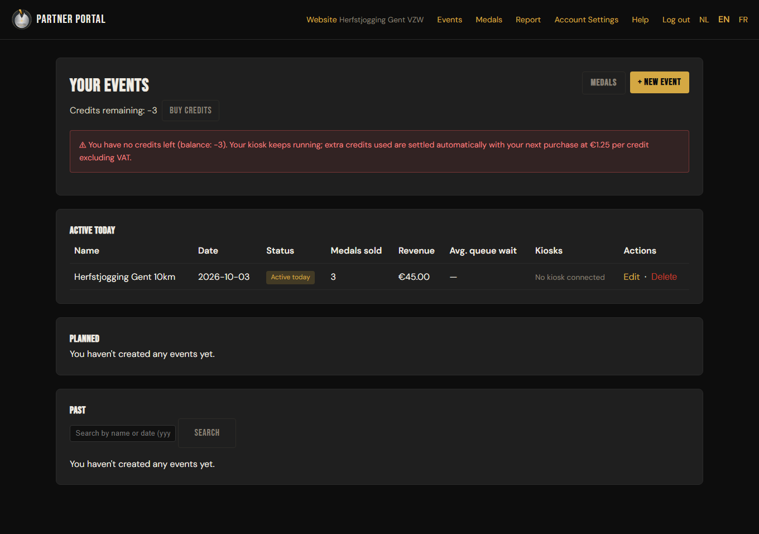Edit the Herfstjogging Gent 10km event
This screenshot has width=759, height=534.
click(631, 276)
